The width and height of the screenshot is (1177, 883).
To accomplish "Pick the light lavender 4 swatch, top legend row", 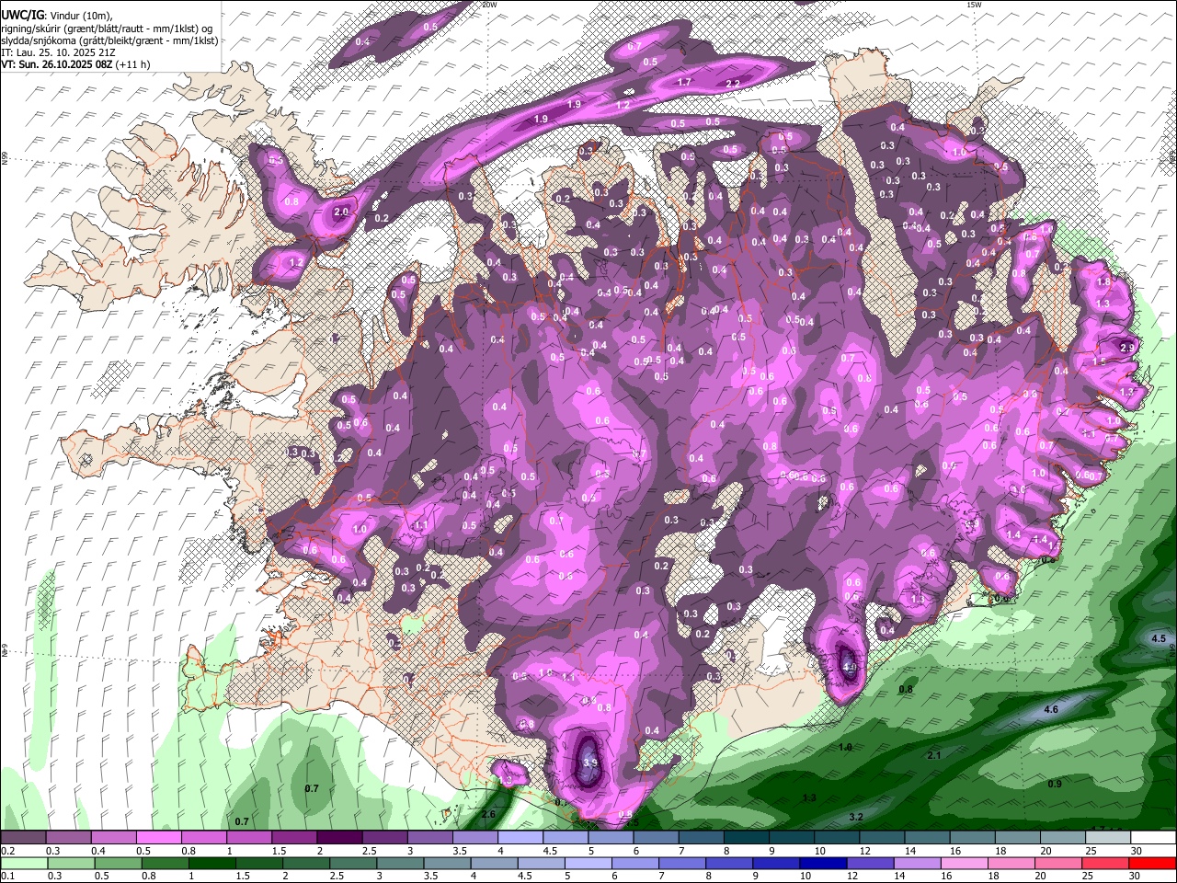I will 520,838.
